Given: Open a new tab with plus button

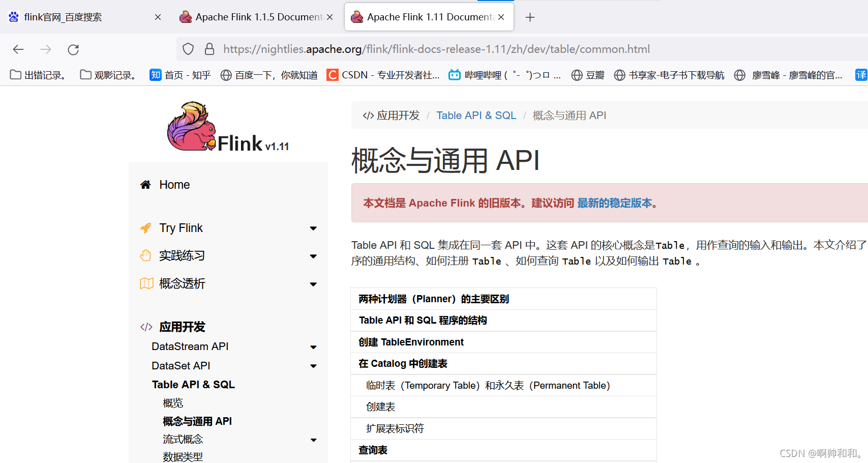Looking at the screenshot, I should pyautogui.click(x=530, y=17).
